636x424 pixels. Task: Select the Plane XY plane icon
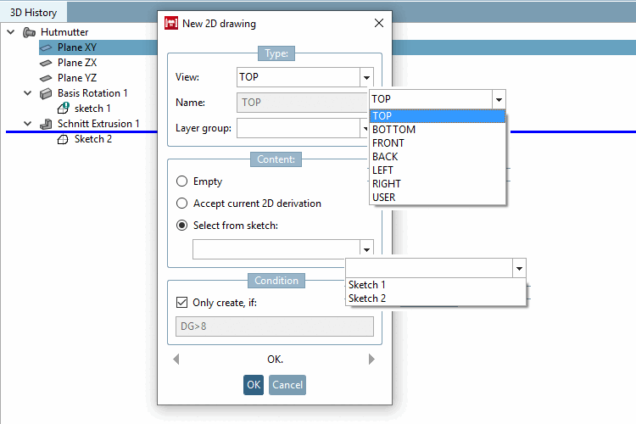pyautogui.click(x=46, y=47)
